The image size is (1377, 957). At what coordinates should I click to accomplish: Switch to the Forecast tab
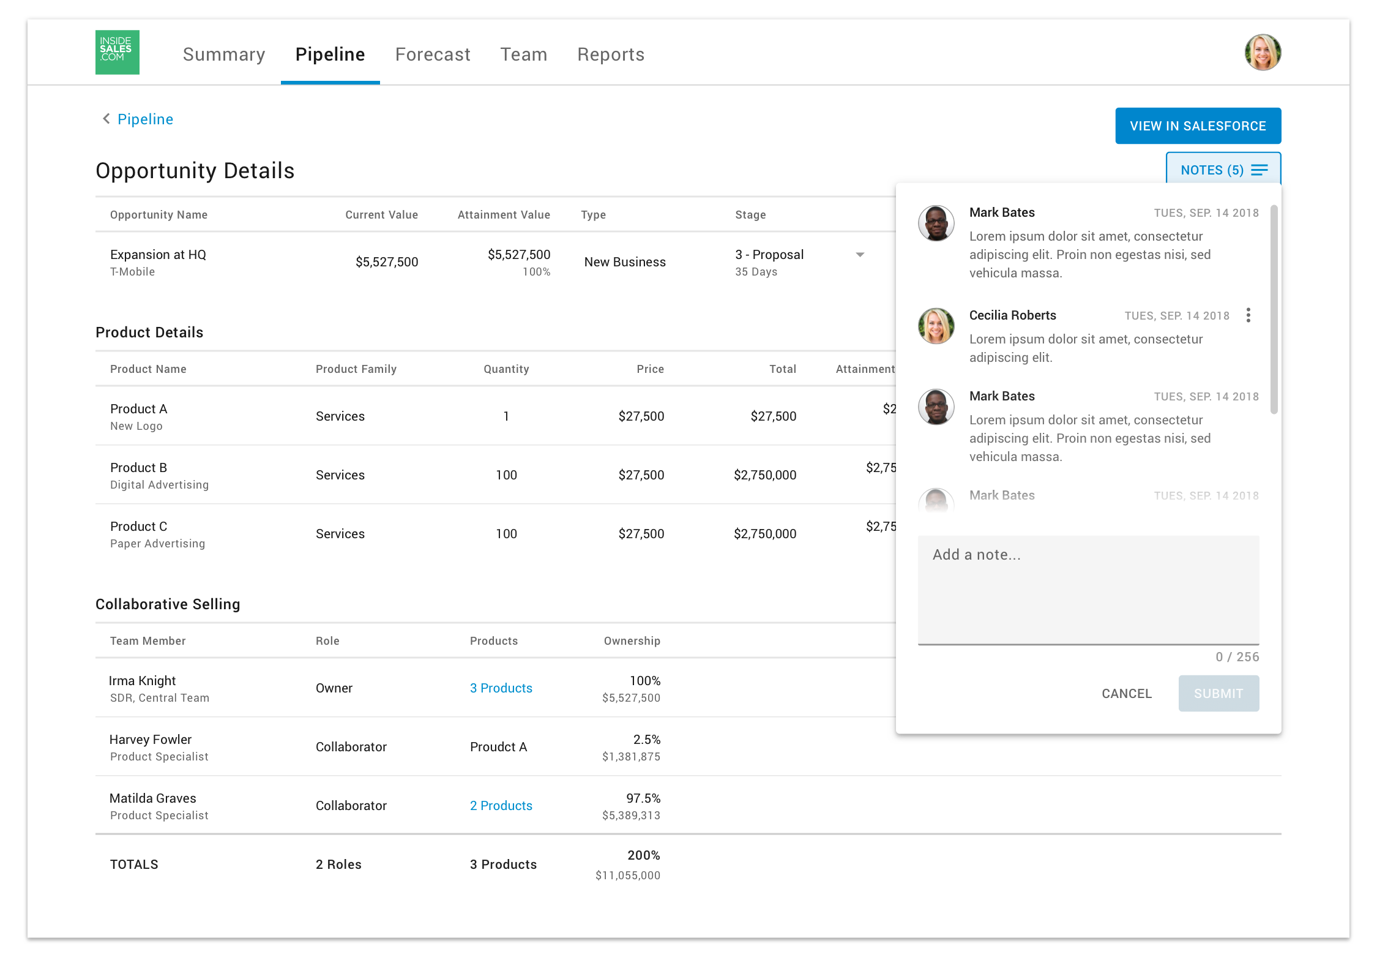tap(433, 54)
